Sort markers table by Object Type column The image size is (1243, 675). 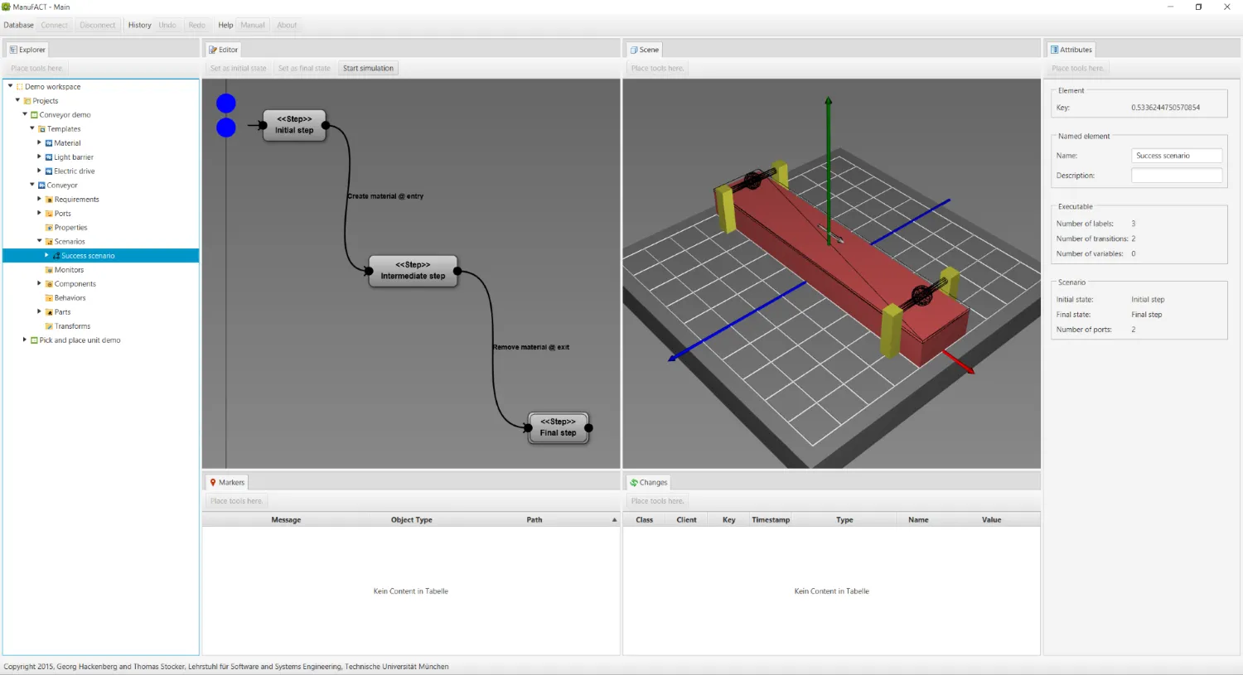pyautogui.click(x=412, y=520)
